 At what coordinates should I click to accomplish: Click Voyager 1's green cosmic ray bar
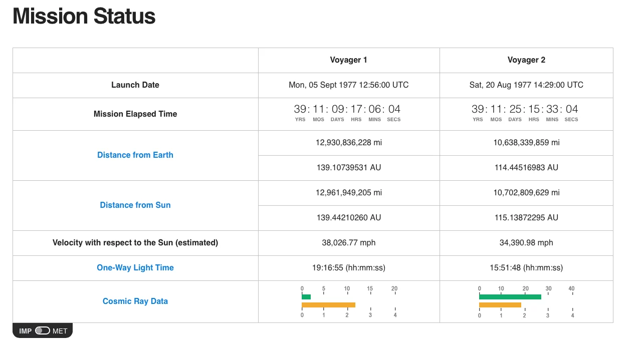pyautogui.click(x=306, y=297)
